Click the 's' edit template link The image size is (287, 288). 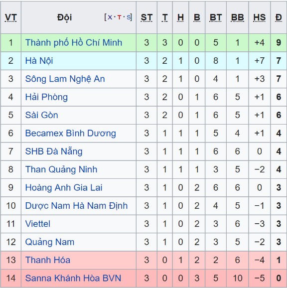(129, 17)
